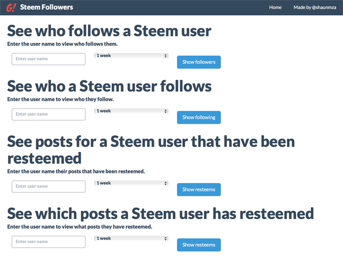Click the red G! logo icon
Viewport: 343px width, 261px height.
tap(11, 7)
